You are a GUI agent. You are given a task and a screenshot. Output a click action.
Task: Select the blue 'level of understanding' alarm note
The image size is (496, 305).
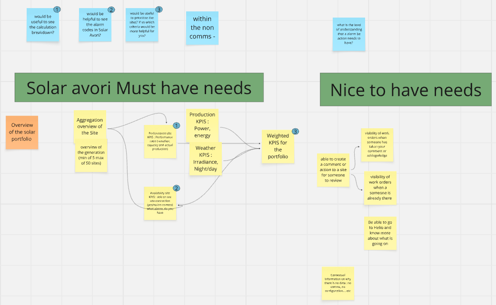coord(348,34)
